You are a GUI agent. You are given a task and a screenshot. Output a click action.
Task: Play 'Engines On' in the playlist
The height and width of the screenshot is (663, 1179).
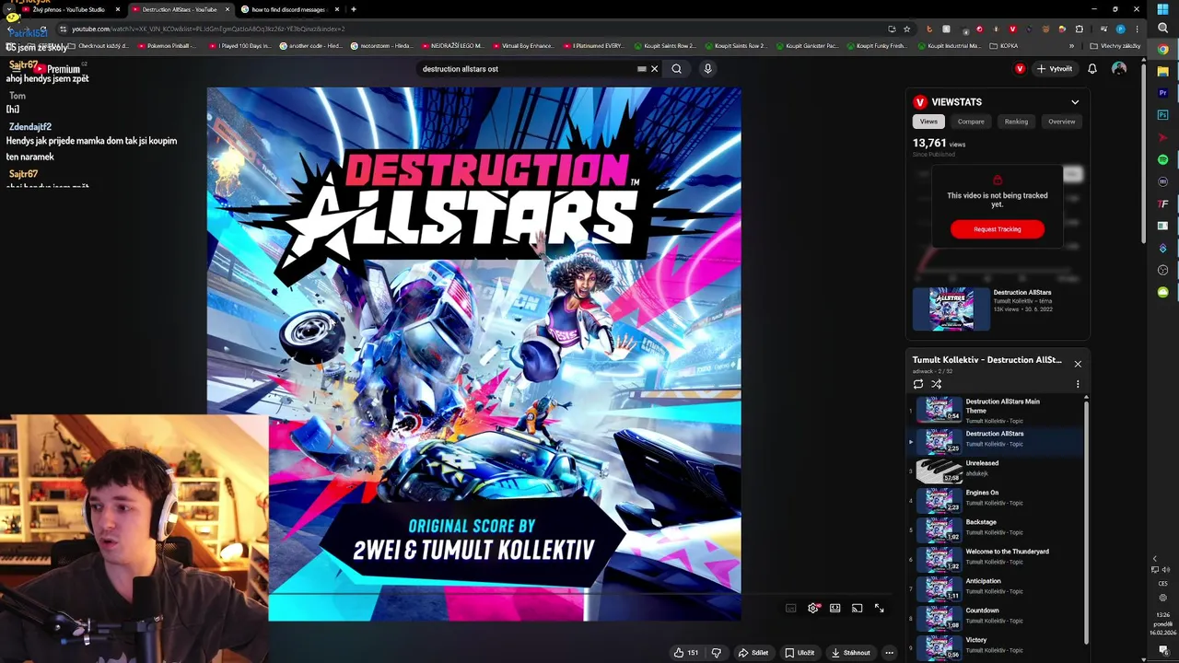pos(995,499)
